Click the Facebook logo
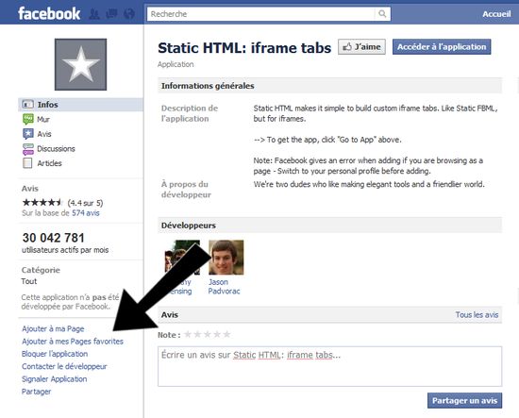Viewport: 519px width, 418px height. (49, 14)
